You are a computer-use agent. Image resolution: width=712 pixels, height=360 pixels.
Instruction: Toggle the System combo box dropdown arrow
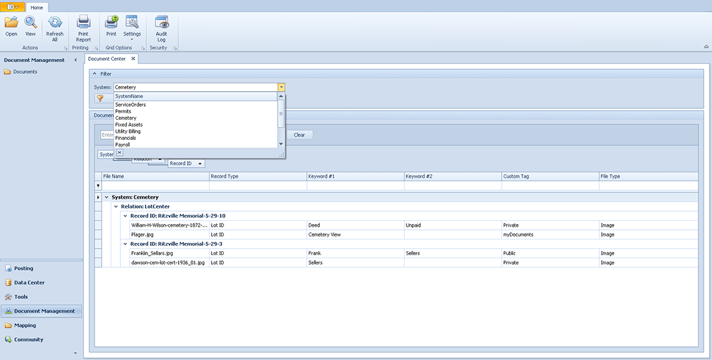[282, 87]
